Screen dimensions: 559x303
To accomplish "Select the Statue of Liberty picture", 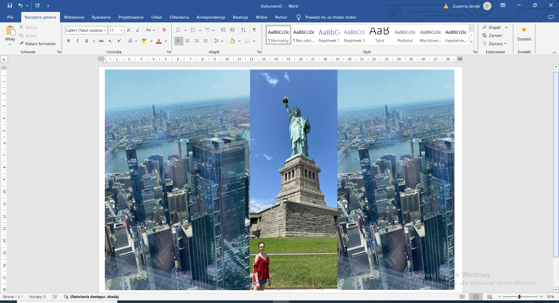I will [x=294, y=180].
